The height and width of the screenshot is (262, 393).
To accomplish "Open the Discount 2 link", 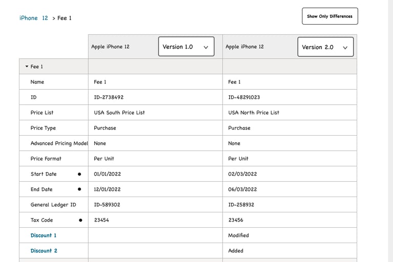I will click(44, 251).
